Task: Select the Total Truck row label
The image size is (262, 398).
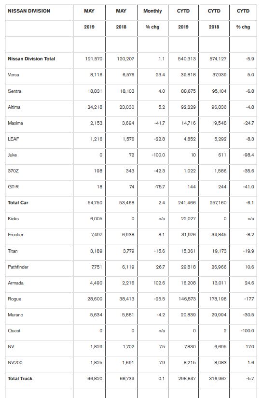Action: [x=20, y=379]
